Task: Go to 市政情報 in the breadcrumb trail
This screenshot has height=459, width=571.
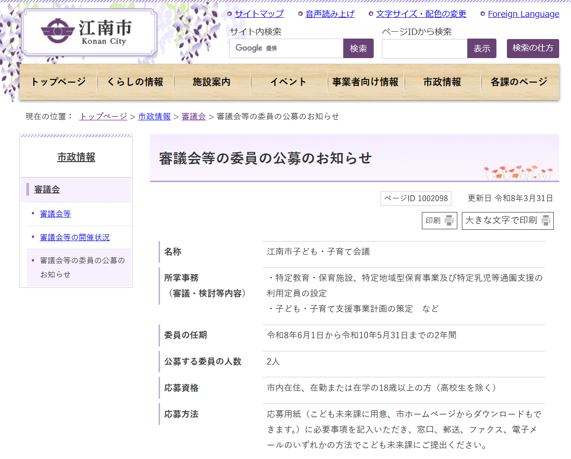Action: [154, 117]
